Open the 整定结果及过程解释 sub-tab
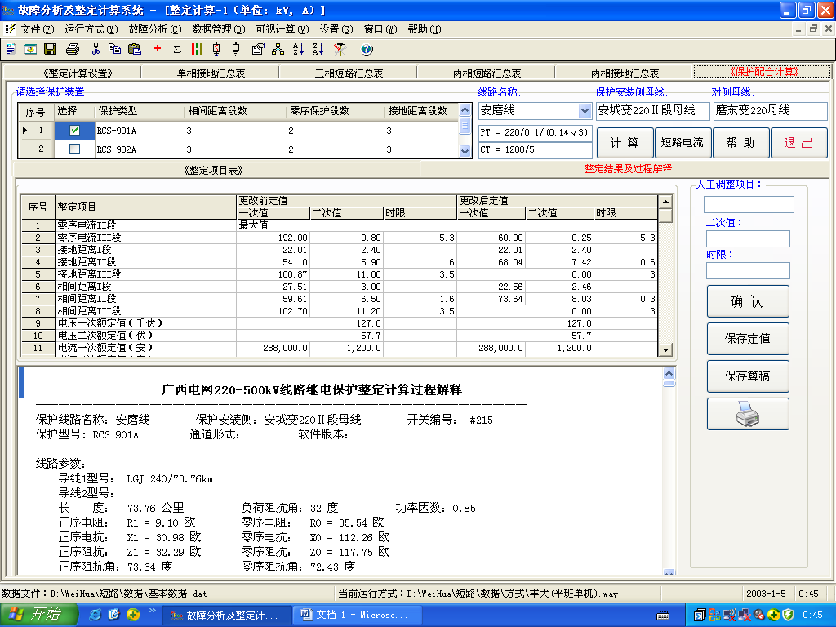The height and width of the screenshot is (627, 836). pyautogui.click(x=628, y=169)
